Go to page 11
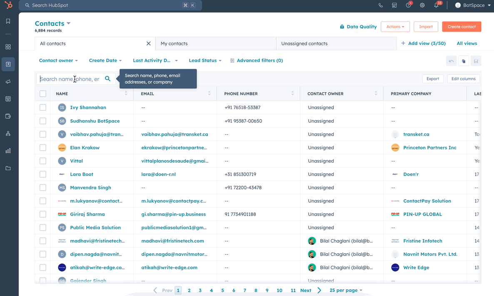Viewport: 494px width, 296px height. [x=293, y=290]
